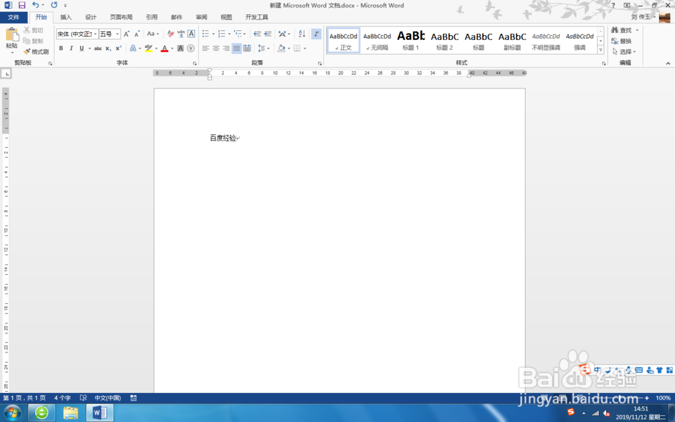Switch to the Insert (插入) tab
Screen dimensions: 675x422
tap(66, 18)
